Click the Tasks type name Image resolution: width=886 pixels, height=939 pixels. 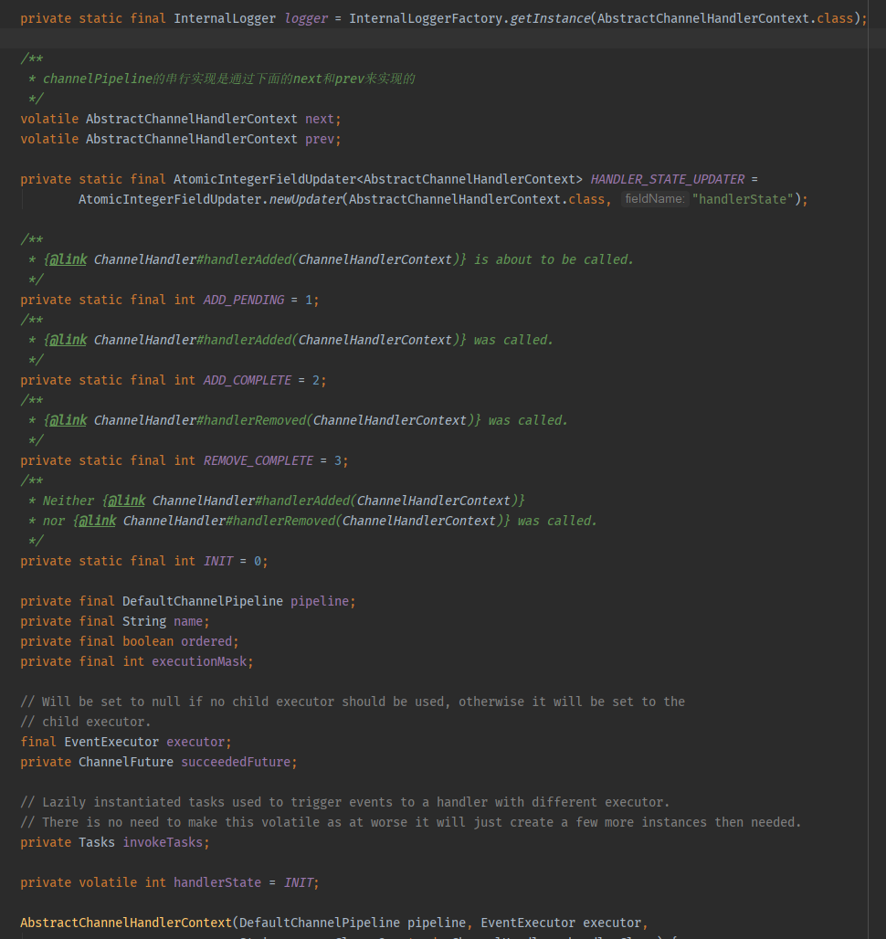tap(97, 842)
